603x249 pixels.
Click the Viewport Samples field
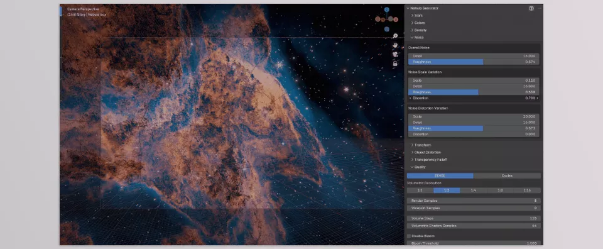coord(474,208)
